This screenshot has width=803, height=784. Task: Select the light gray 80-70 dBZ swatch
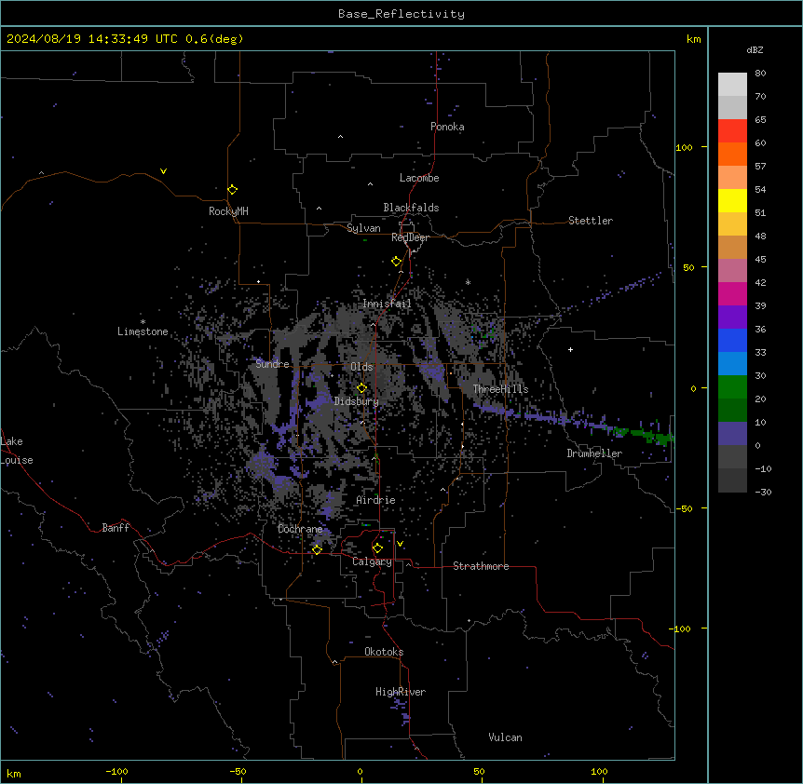pos(732,85)
